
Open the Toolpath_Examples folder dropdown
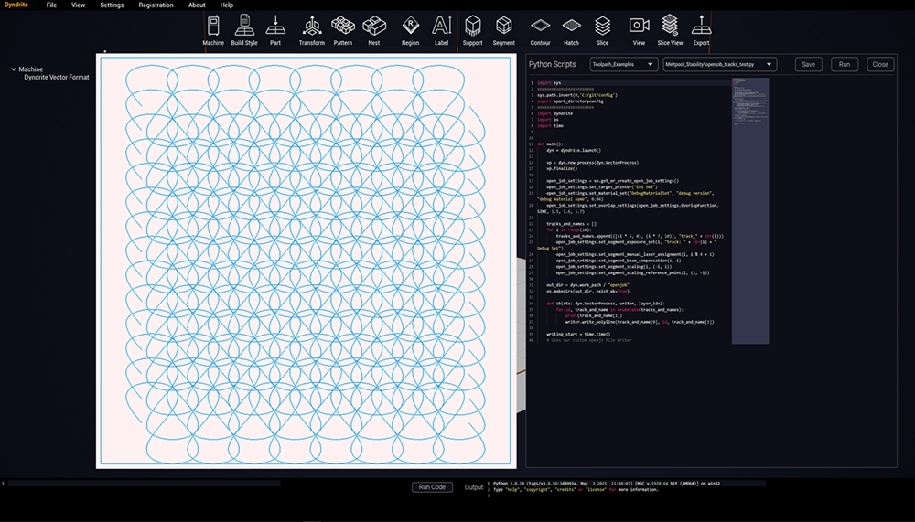pyautogui.click(x=623, y=65)
